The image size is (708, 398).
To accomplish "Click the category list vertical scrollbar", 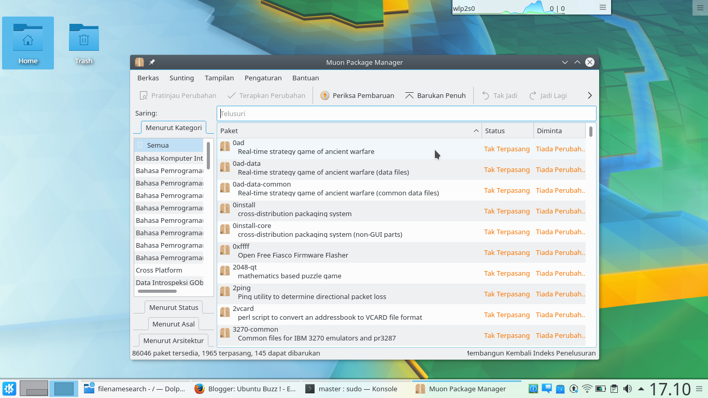I will click(x=208, y=155).
